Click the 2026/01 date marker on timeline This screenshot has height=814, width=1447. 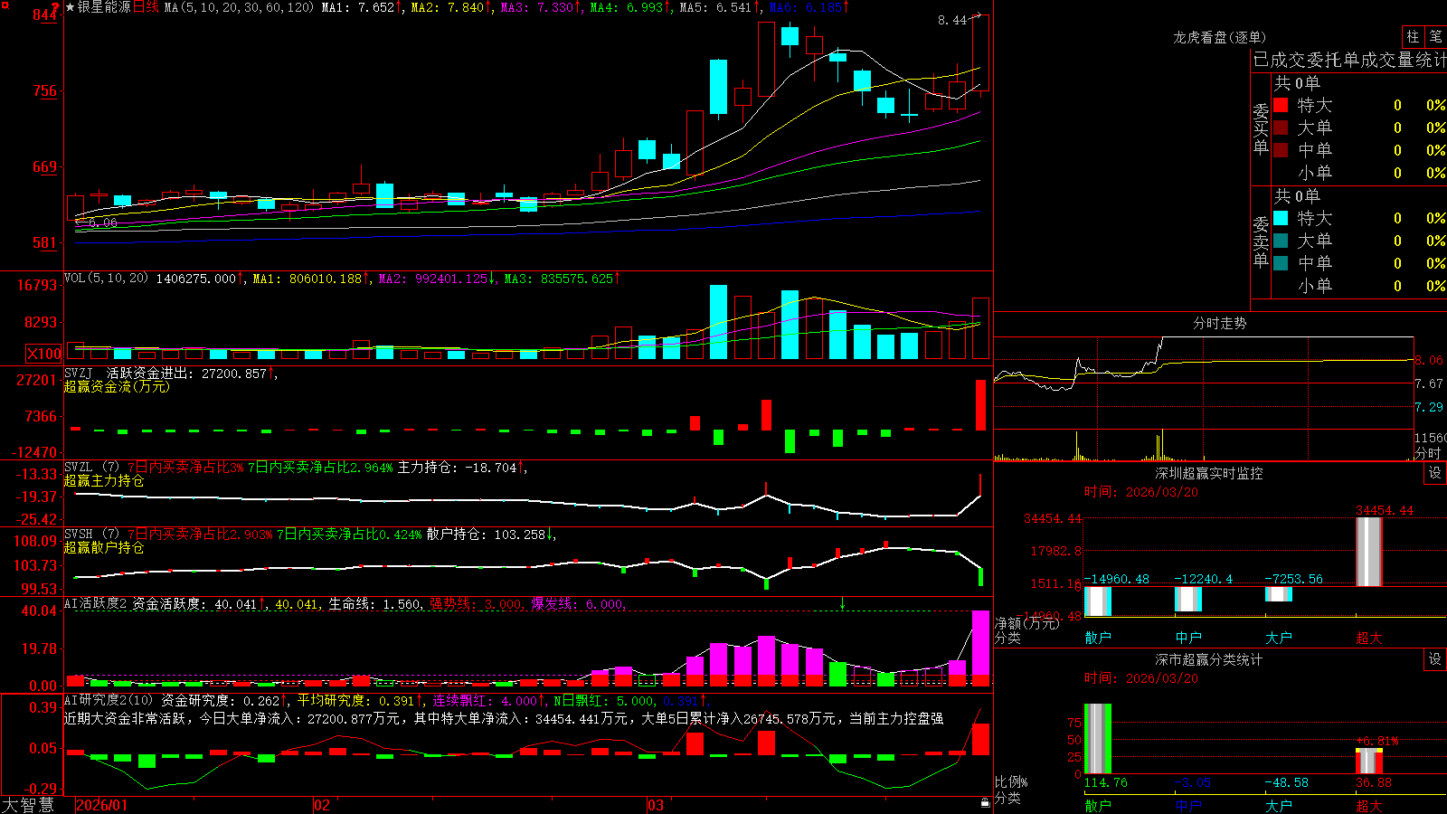coord(102,805)
